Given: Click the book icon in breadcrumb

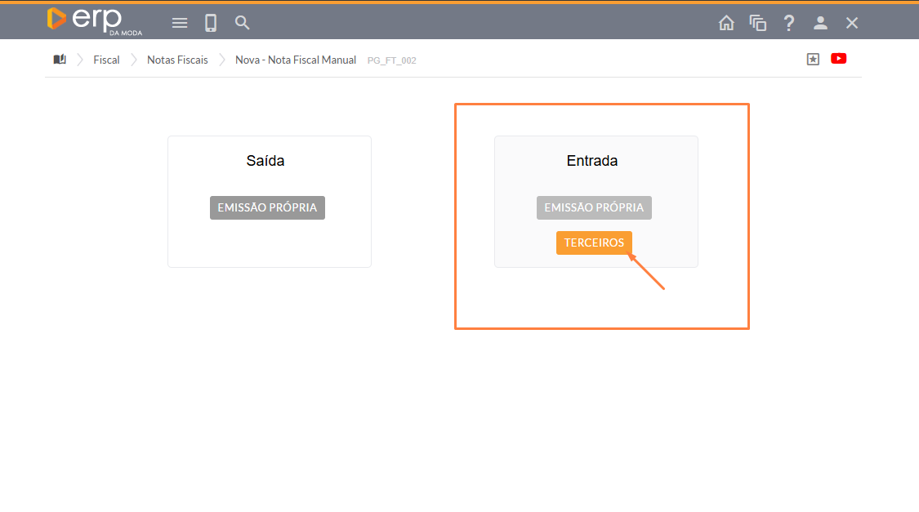Looking at the screenshot, I should (60, 60).
